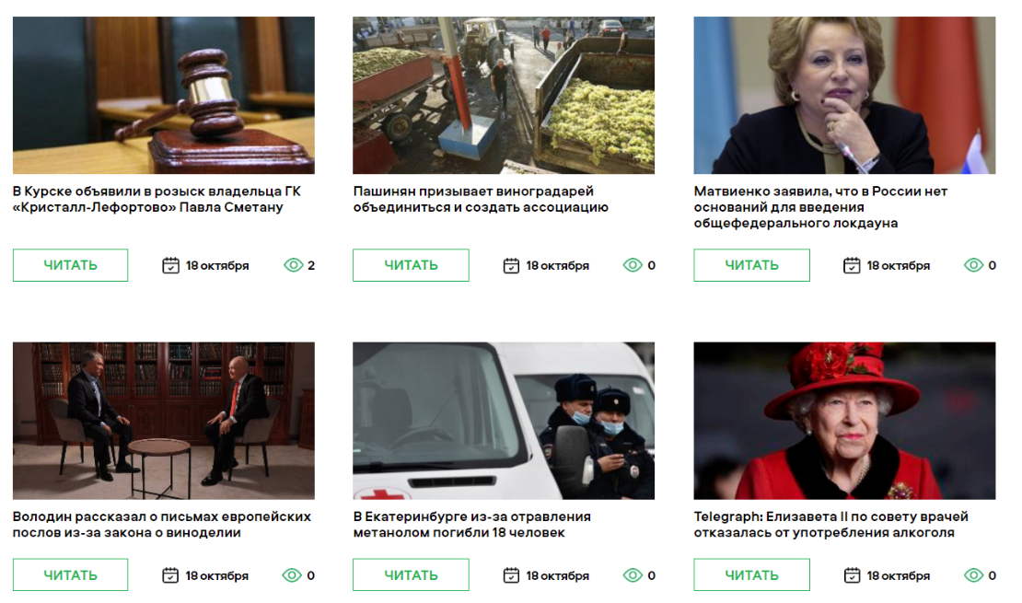Click the eye views icon under the Yekaterinburg article
The width and height of the screenshot is (1022, 603).
(x=633, y=575)
